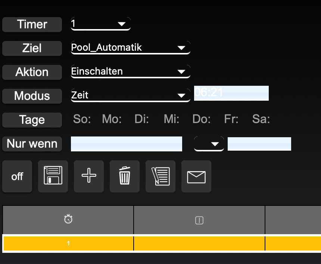Add a new timer with plus icon

click(x=89, y=176)
